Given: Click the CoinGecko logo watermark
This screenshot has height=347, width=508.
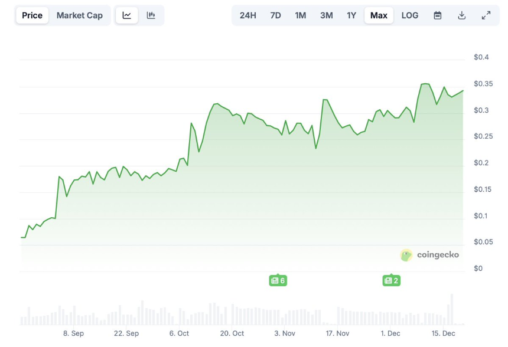Looking at the screenshot, I should [x=429, y=255].
